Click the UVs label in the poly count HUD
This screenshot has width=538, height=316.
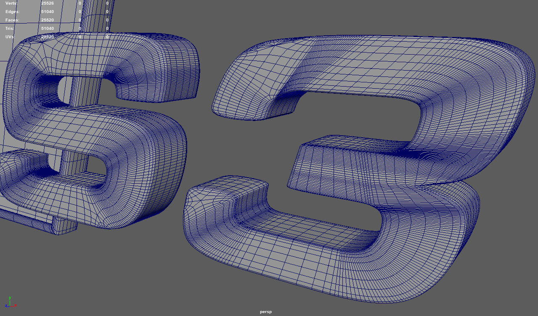11,37
